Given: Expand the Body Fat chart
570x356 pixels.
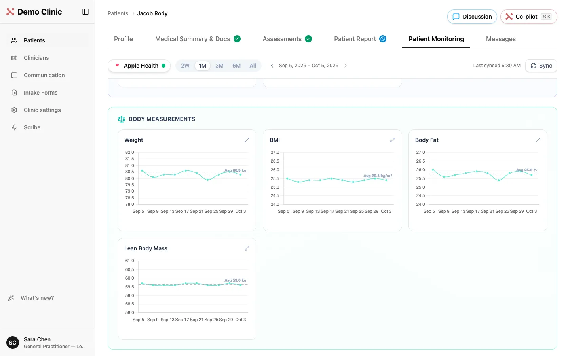Looking at the screenshot, I should (538, 140).
